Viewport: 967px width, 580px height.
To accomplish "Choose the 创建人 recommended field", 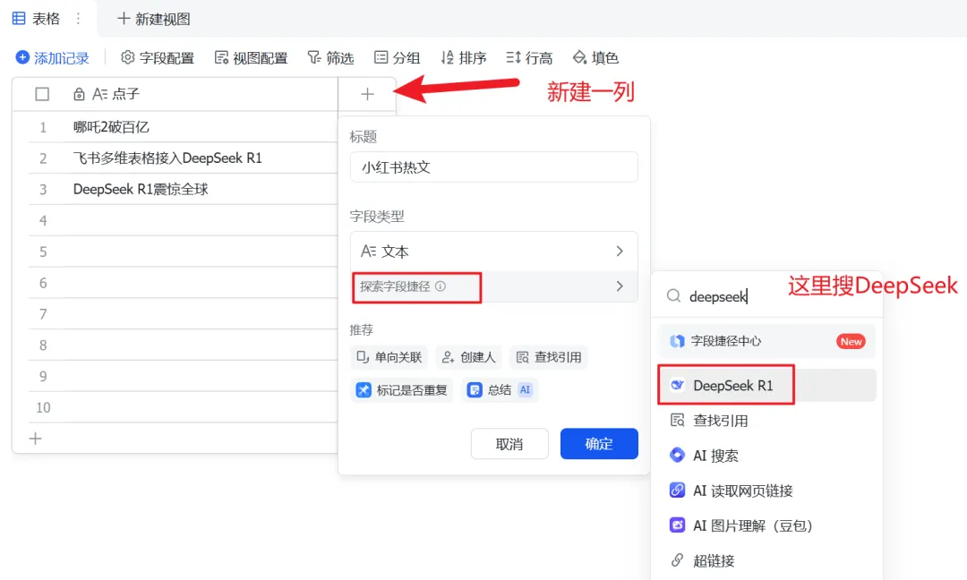I will tap(469, 357).
